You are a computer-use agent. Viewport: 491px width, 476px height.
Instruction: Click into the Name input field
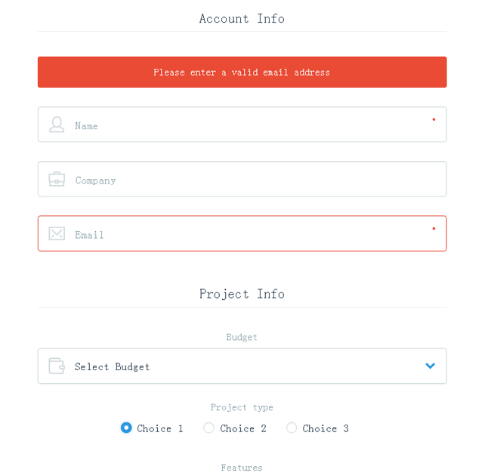pos(249,125)
